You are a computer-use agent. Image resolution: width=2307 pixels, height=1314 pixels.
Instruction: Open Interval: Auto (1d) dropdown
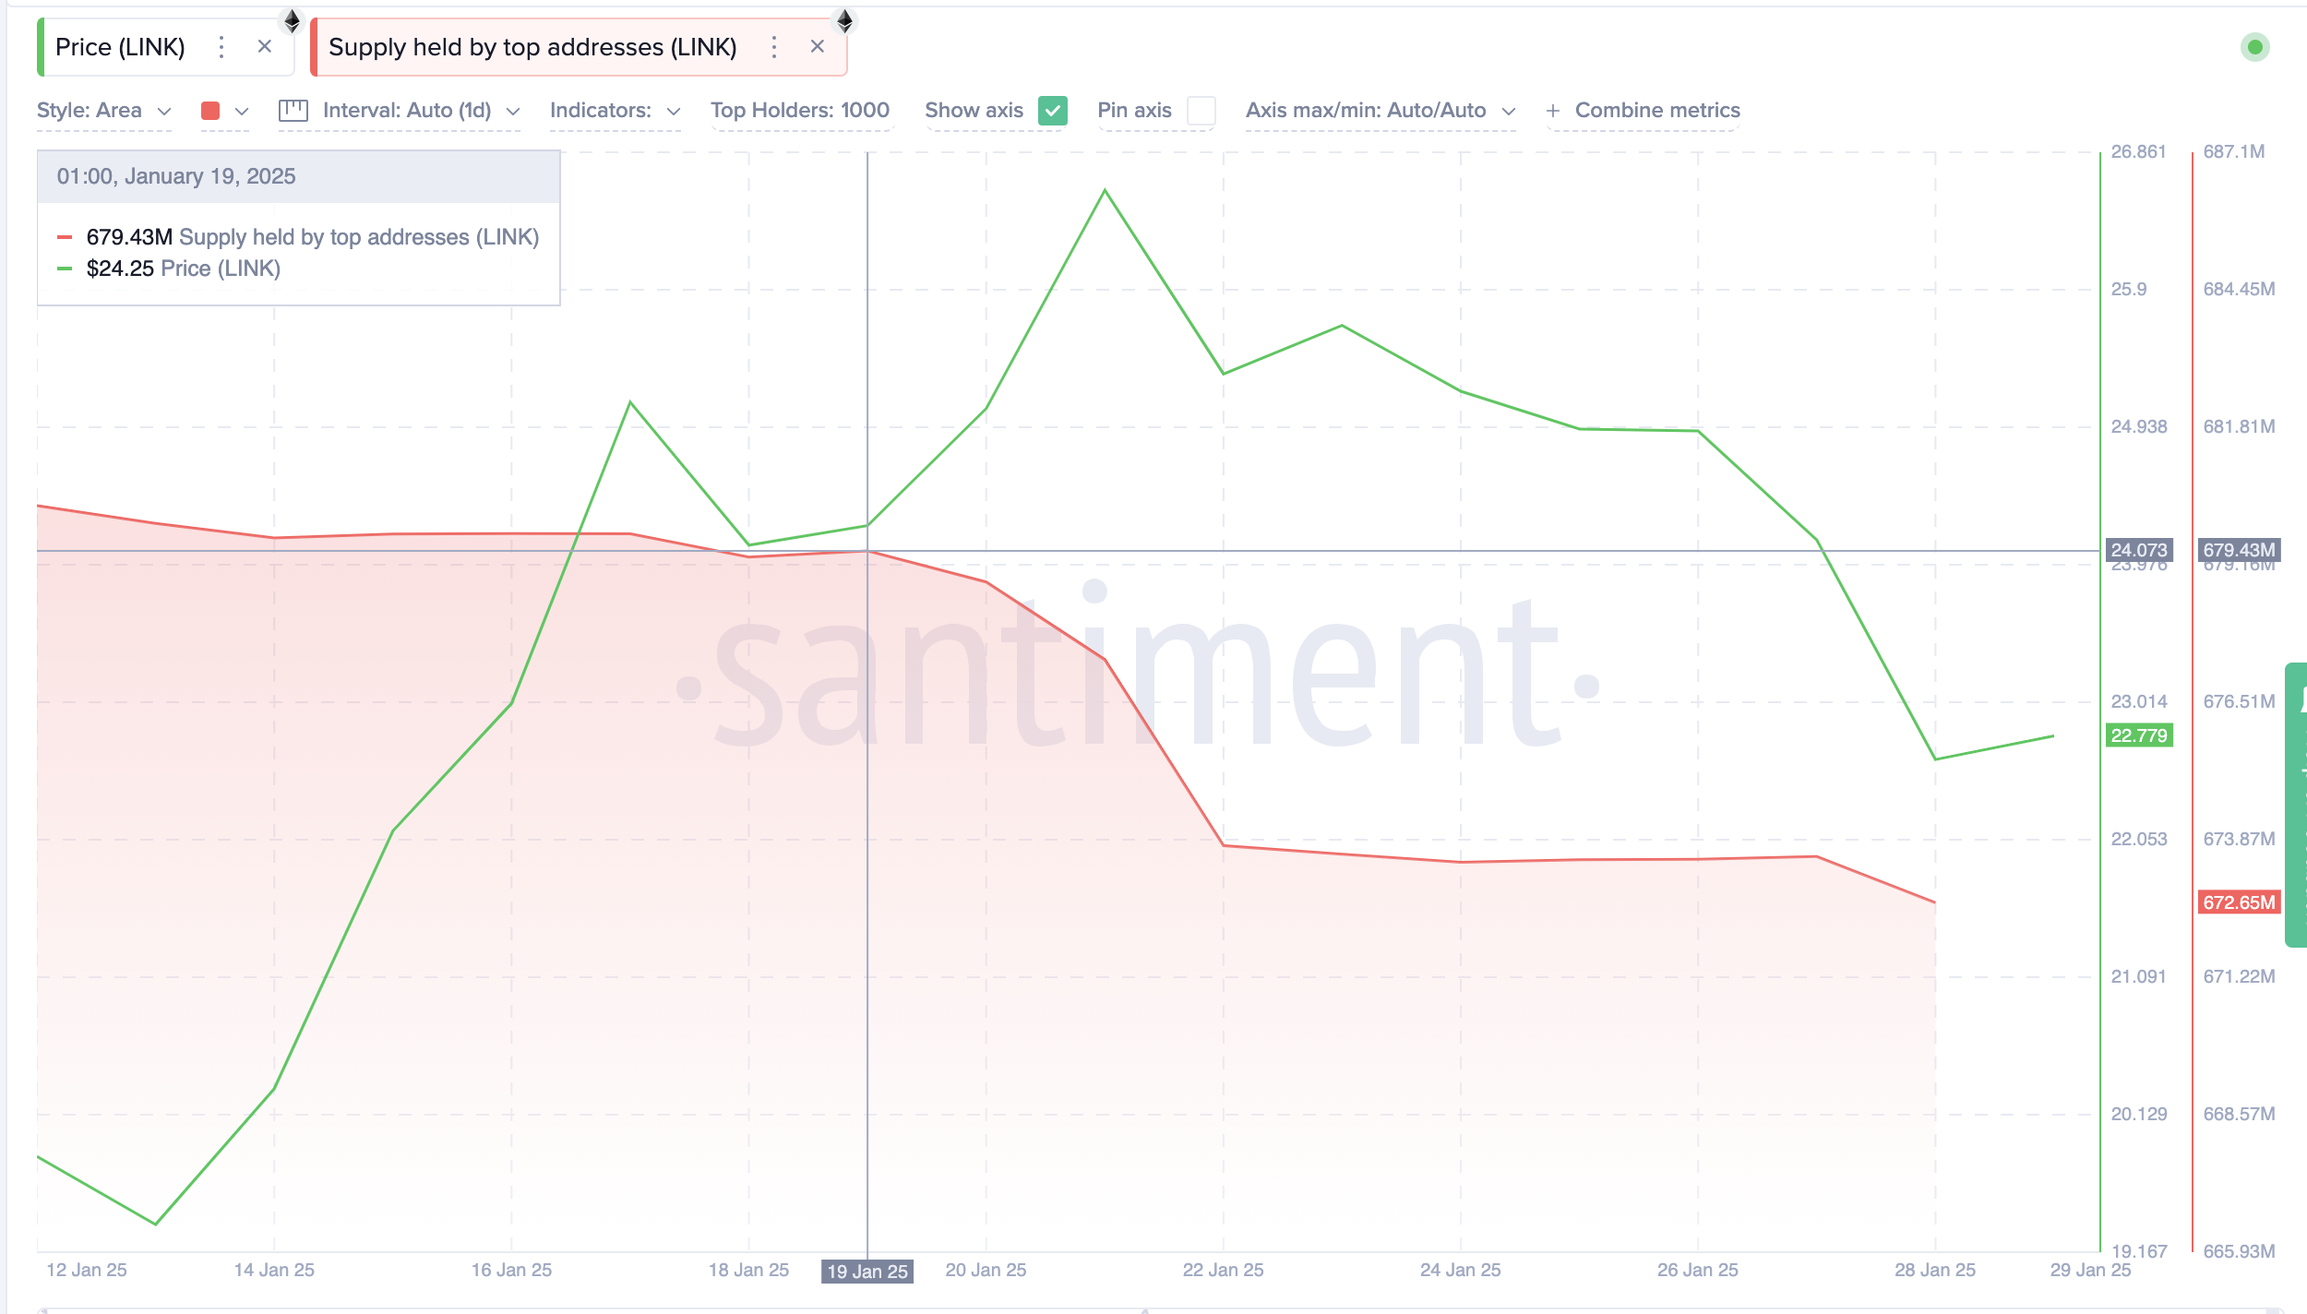coord(421,111)
